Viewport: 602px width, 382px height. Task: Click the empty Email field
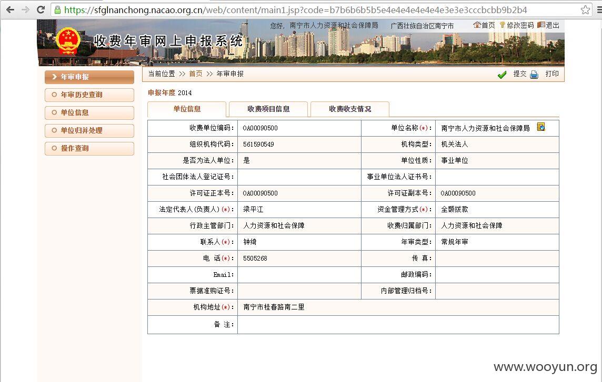tap(299, 275)
